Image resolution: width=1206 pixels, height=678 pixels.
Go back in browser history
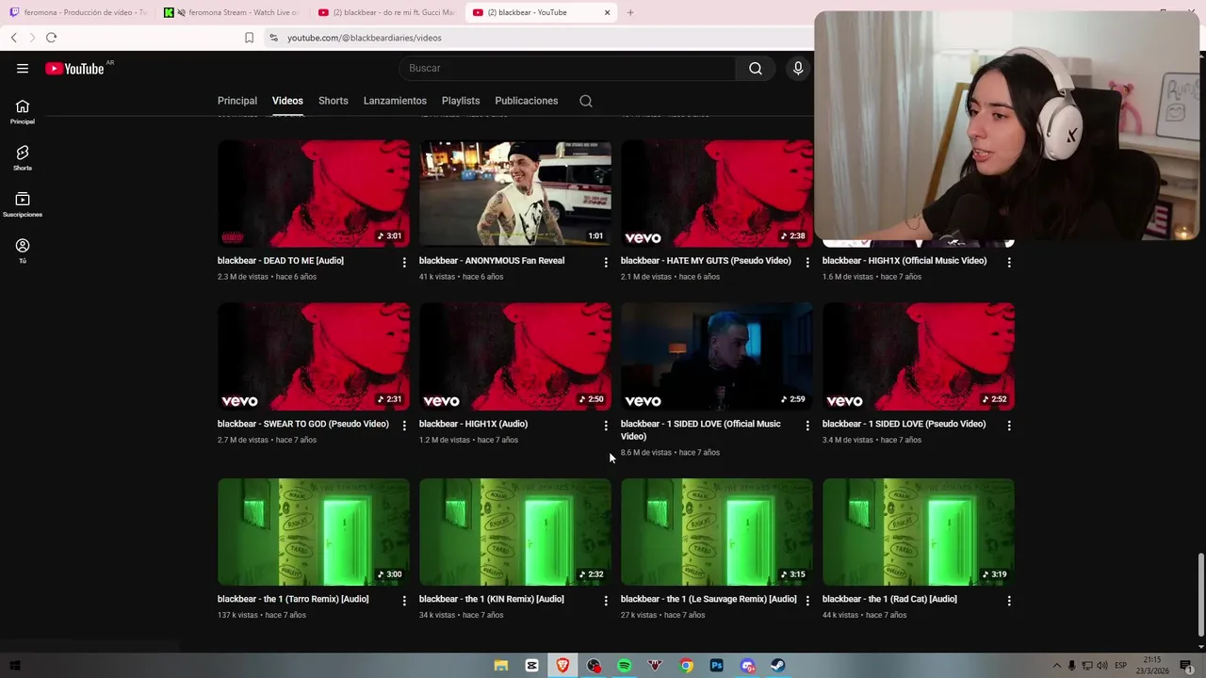click(13, 38)
